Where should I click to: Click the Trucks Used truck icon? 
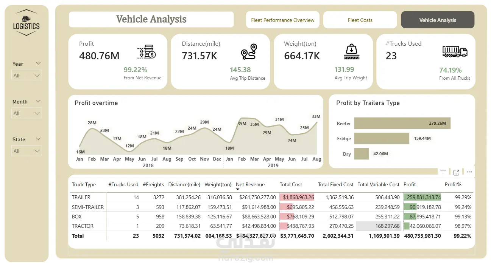(x=455, y=51)
